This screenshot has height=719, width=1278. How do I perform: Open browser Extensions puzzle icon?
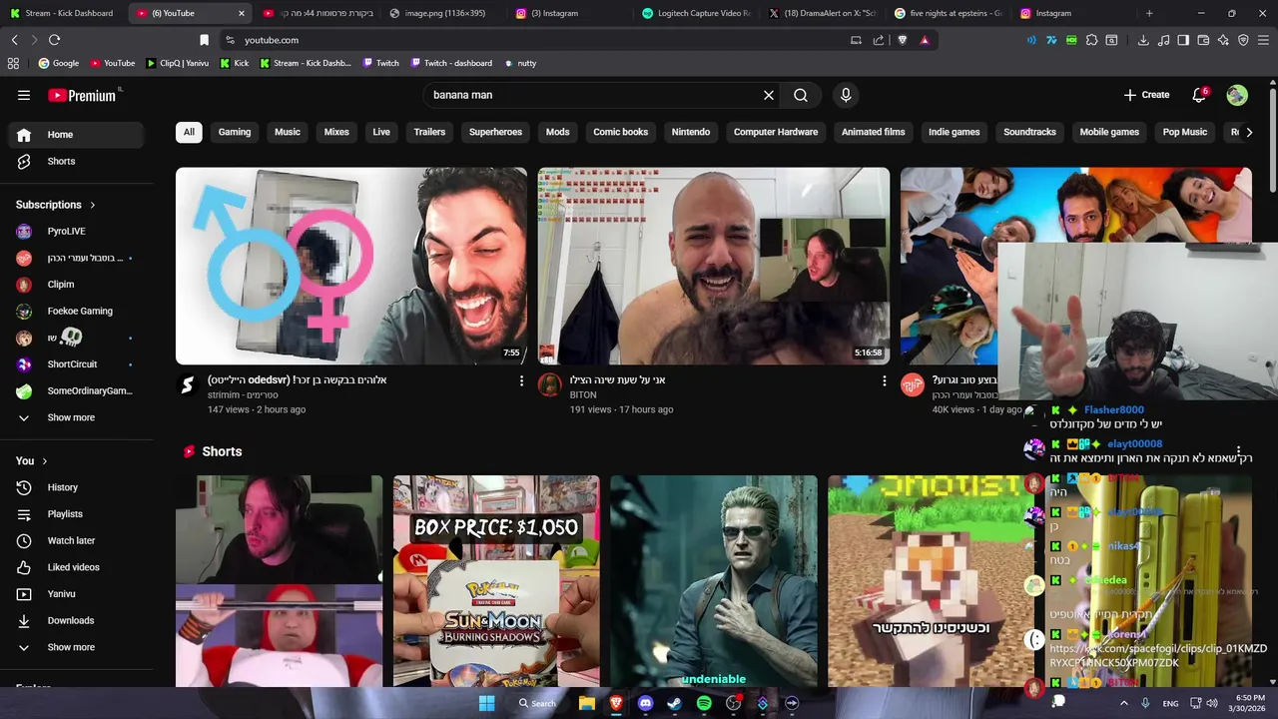coord(1091,40)
